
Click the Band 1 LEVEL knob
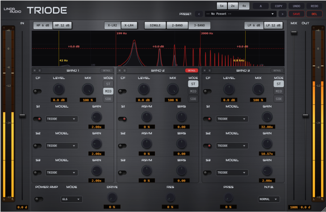tap(59, 89)
